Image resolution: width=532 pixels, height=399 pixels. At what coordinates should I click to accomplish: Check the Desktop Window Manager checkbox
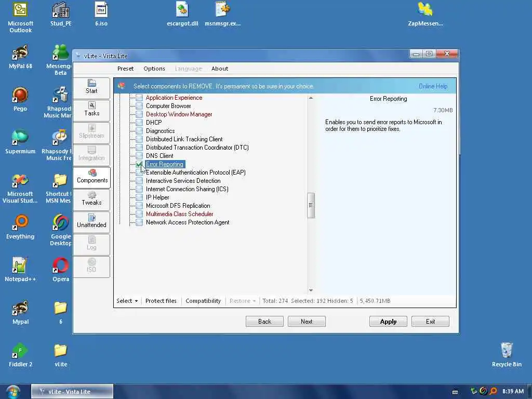pyautogui.click(x=139, y=114)
